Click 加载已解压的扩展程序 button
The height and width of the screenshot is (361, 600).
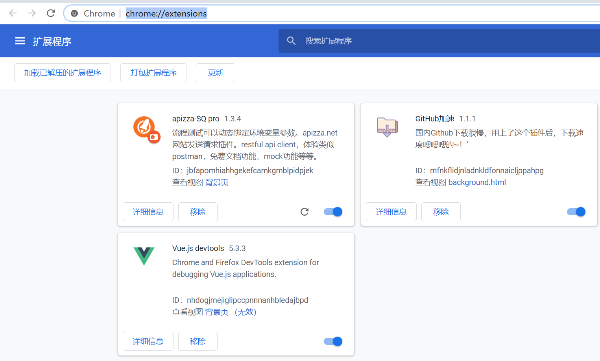coord(63,73)
